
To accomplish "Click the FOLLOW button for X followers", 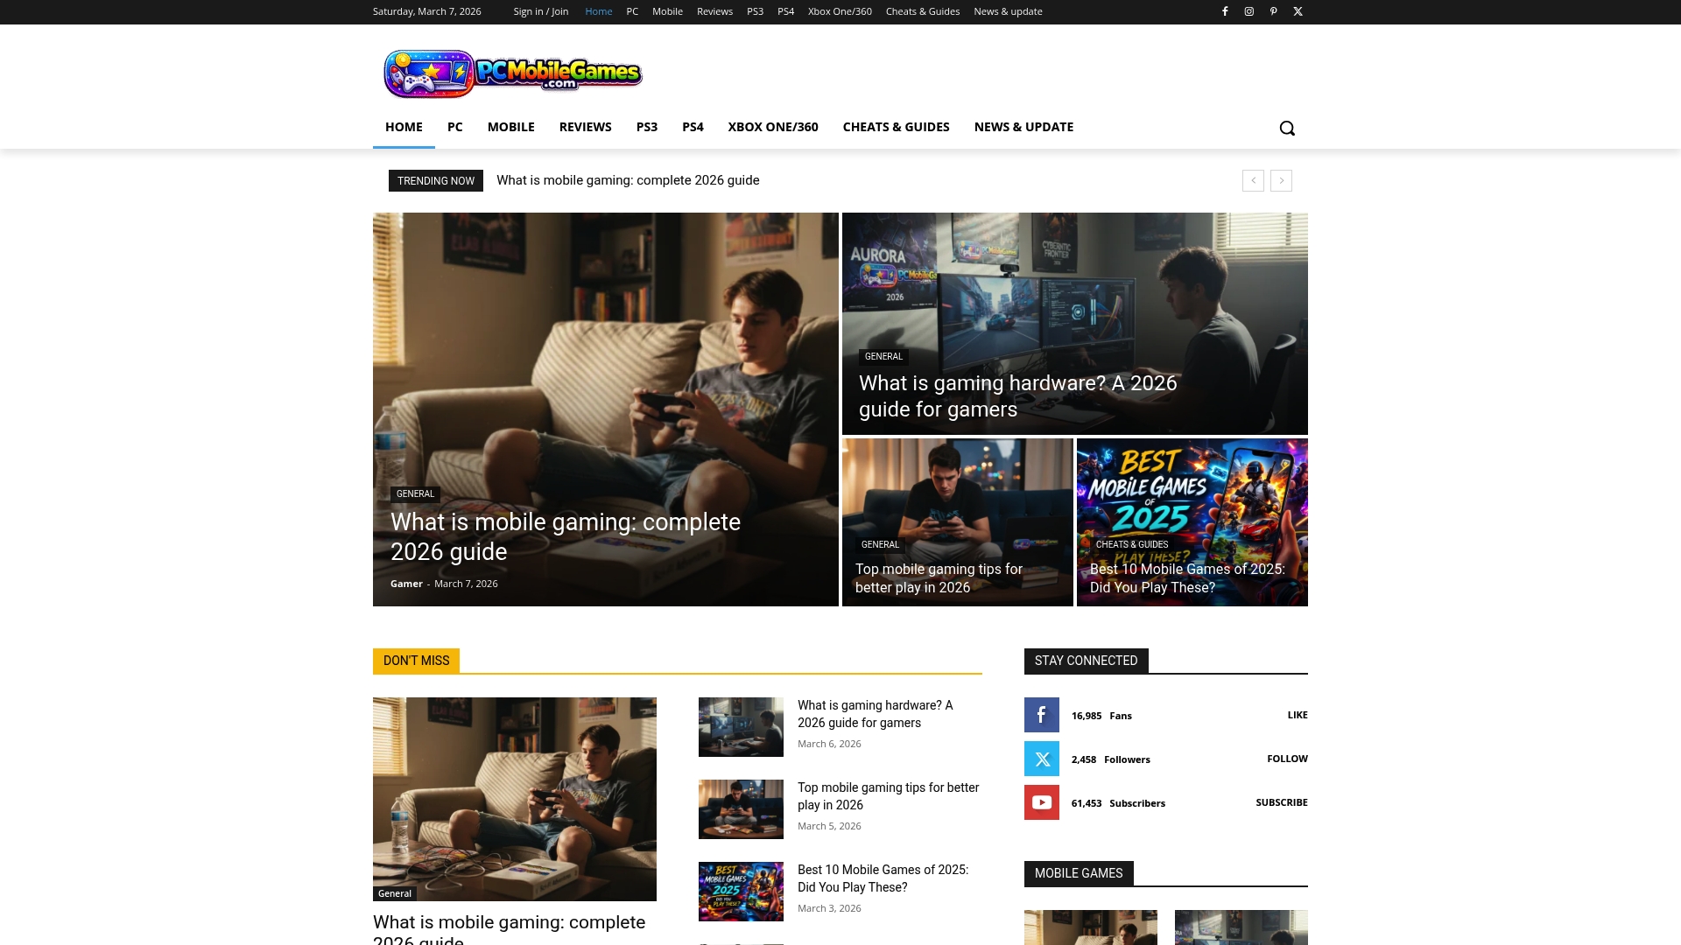I will pos(1286,759).
